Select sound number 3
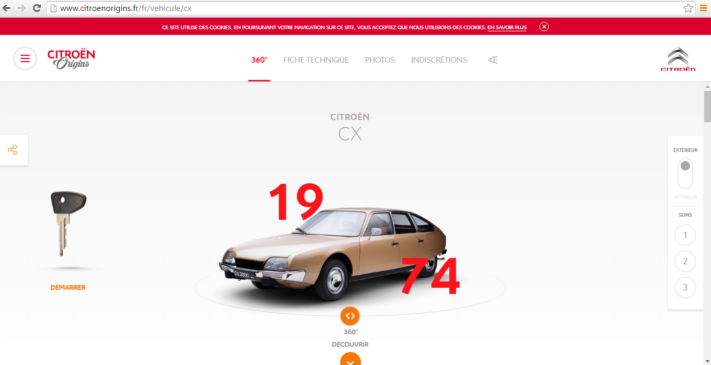Viewport: 711px width, 365px height. pos(685,287)
